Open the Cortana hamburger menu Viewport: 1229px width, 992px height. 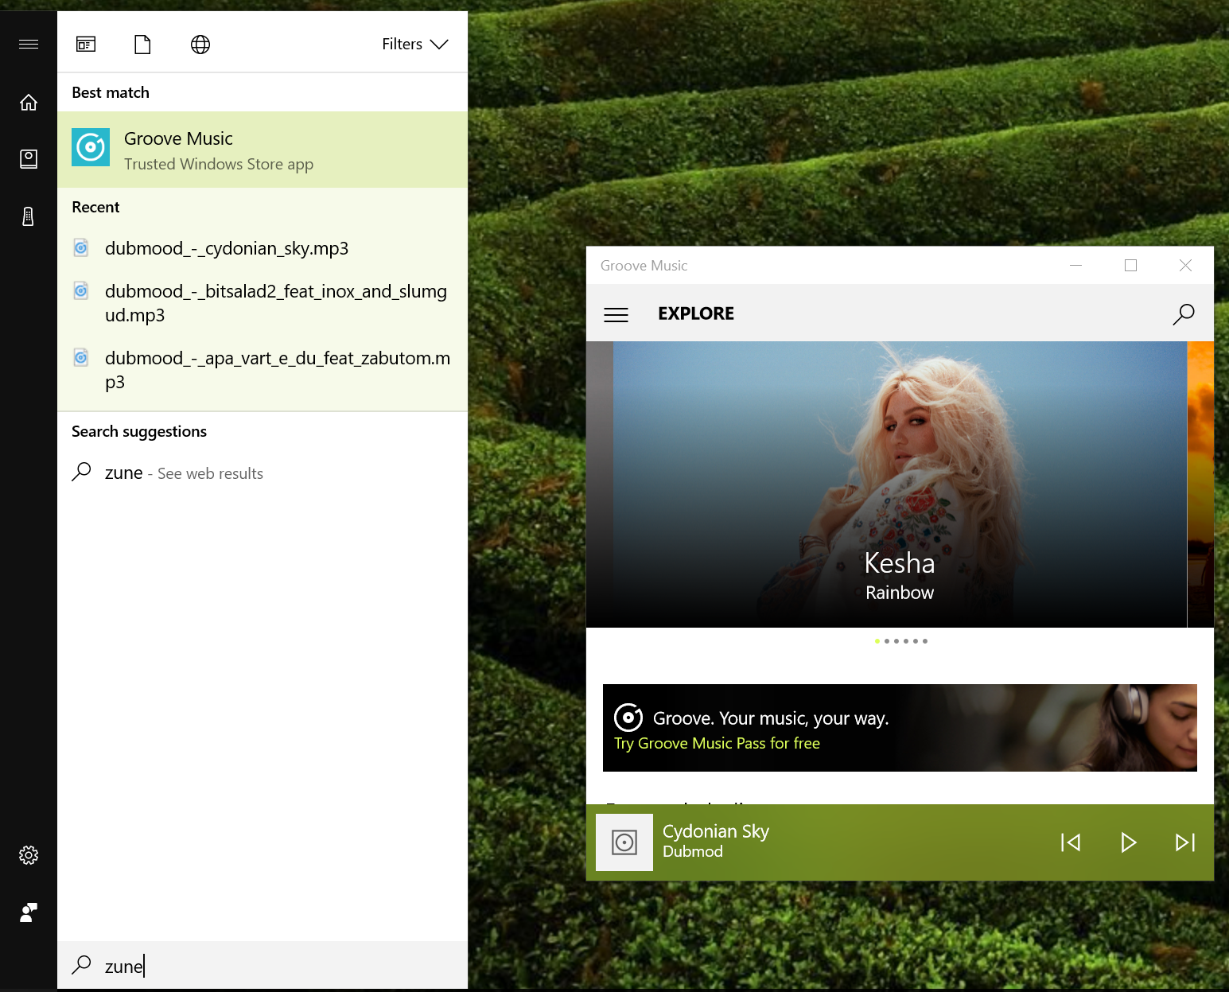(29, 45)
